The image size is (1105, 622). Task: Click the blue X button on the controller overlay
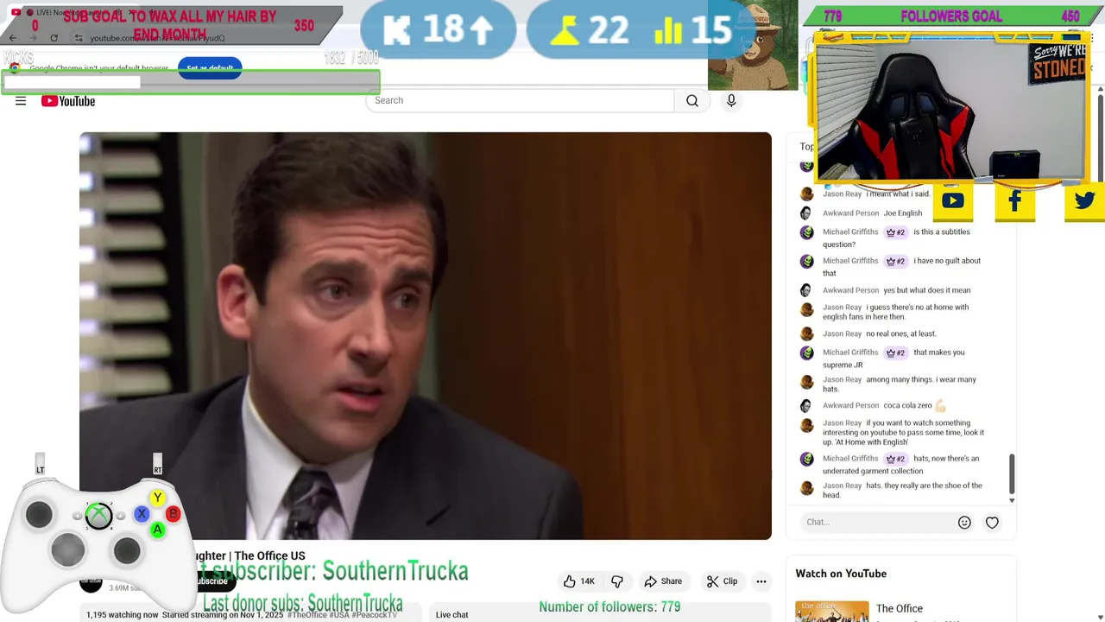click(142, 515)
